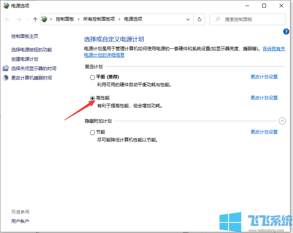Expand the chevron before 控制面板 breadcrumb
Screen dimensions: 293x233
51,19
